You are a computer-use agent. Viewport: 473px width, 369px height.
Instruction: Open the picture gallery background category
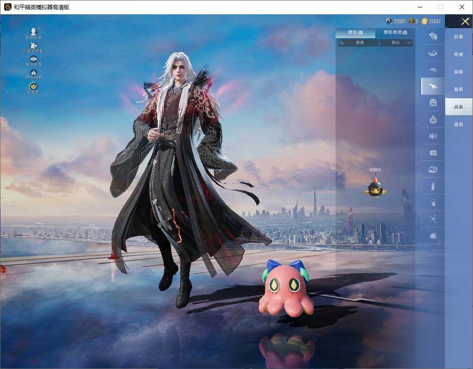tap(433, 170)
